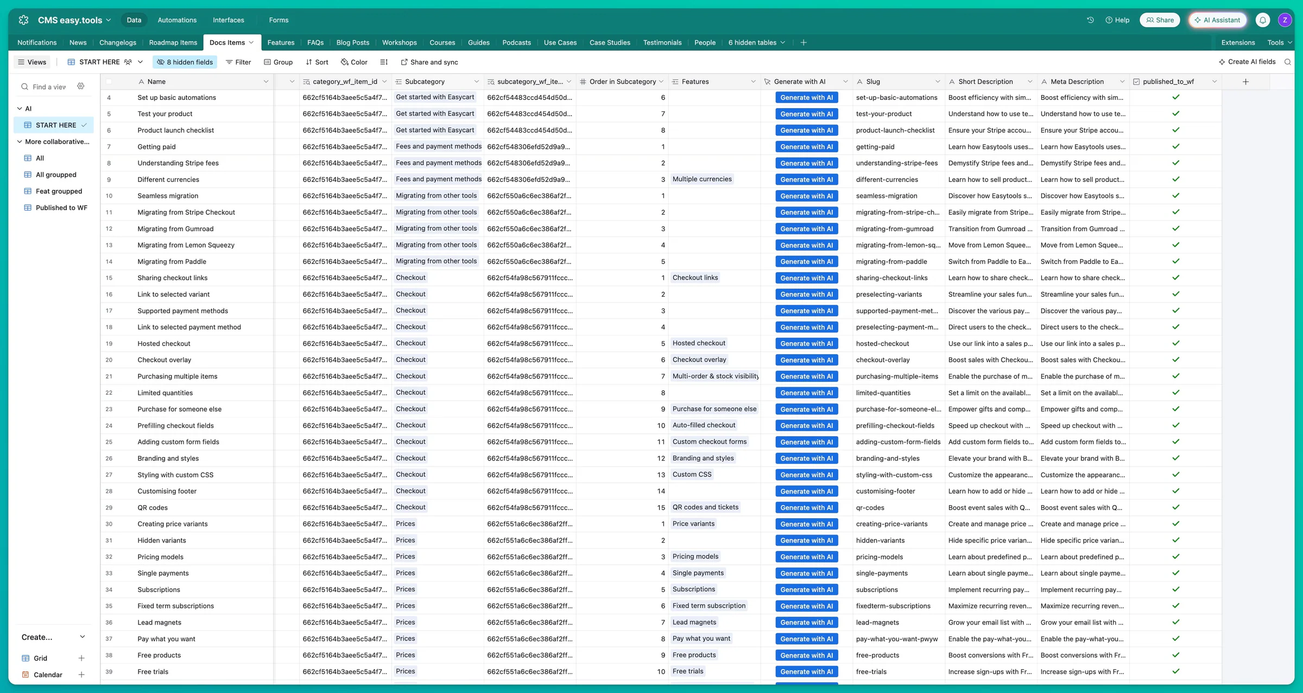Switch to Forms tab
Viewport: 1303px width, 693px height.
pos(279,20)
